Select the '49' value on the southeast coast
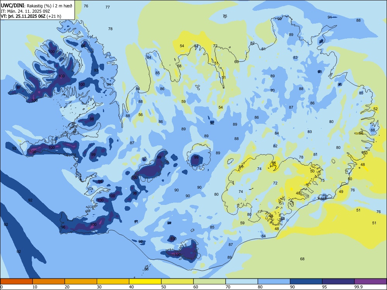 (341, 192)
